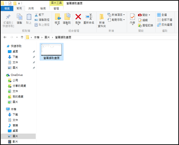Click the 重新命名 rename icon
The image size is (179, 145).
89,17
